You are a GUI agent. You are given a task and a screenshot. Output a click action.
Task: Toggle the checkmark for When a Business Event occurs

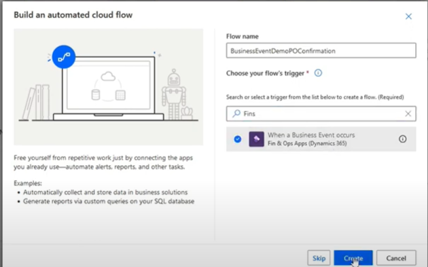(x=238, y=139)
